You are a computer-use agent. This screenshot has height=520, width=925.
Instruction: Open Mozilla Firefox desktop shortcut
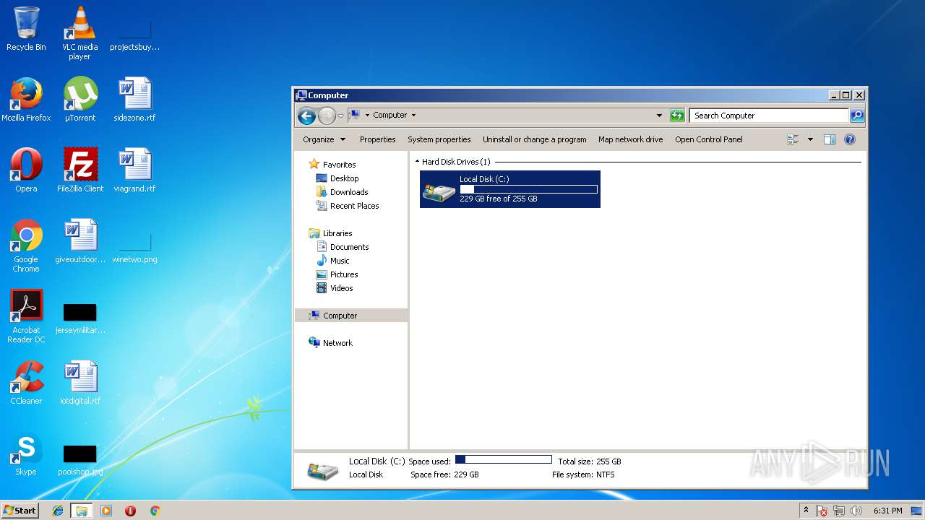(26, 100)
